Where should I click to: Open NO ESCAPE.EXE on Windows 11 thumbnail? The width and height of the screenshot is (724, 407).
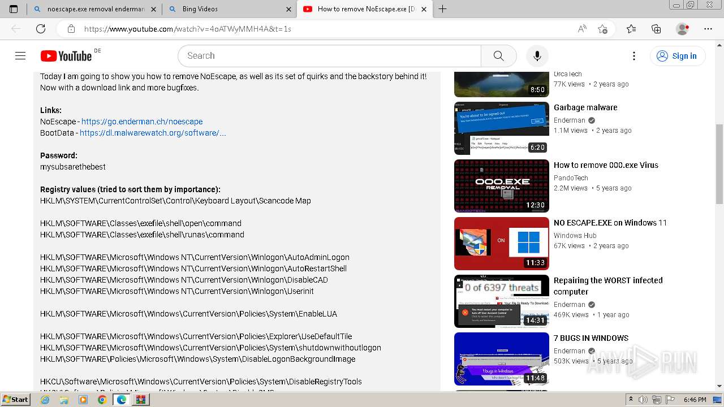pos(502,244)
